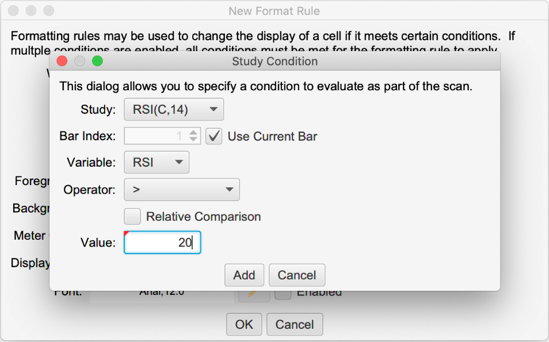Click the gray minimize button of Study Condition
This screenshot has width=549, height=342.
[80, 61]
